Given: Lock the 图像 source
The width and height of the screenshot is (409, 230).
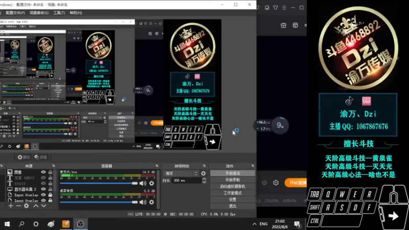Looking at the screenshot, I should point(50,172).
